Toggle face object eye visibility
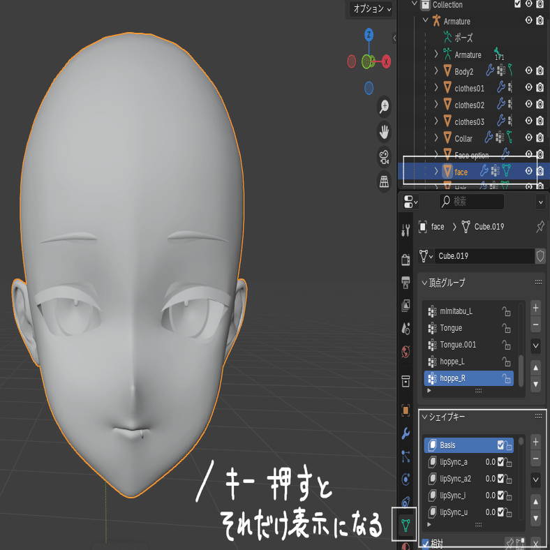This screenshot has height=550, width=550. 528,171
